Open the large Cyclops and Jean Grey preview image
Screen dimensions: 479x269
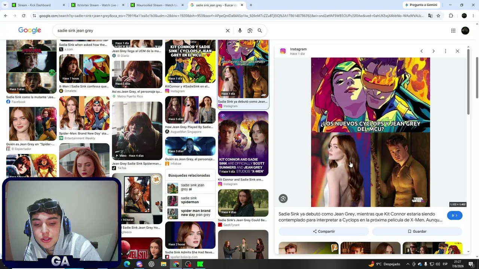pyautogui.click(x=370, y=132)
